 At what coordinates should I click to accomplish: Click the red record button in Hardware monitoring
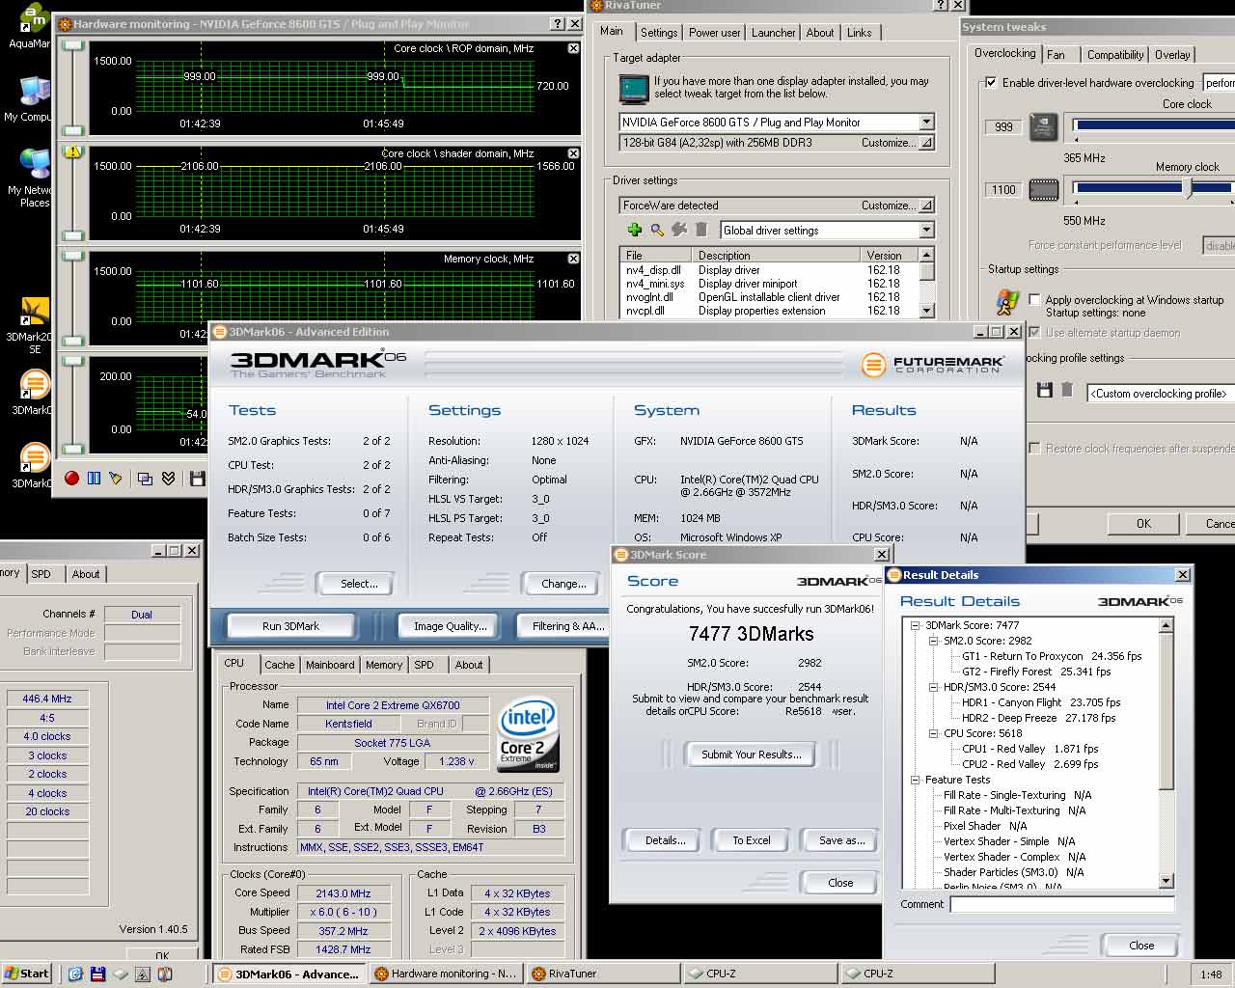[71, 479]
